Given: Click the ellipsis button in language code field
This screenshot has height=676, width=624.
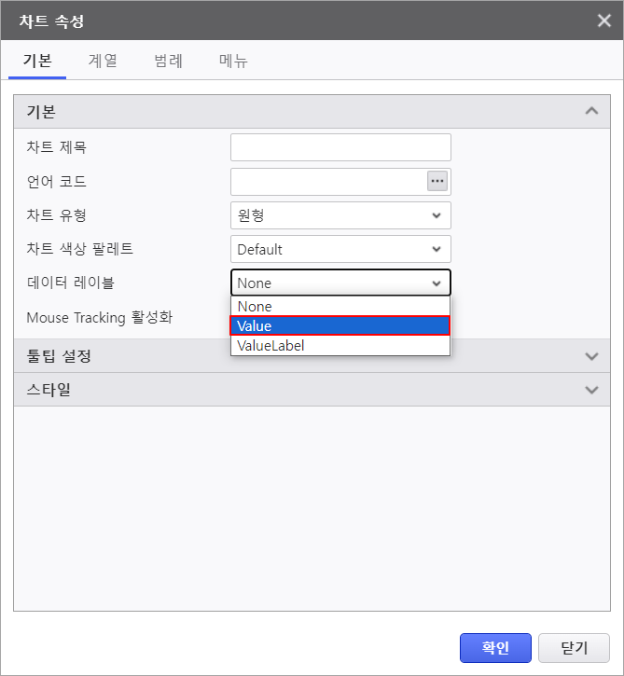Looking at the screenshot, I should [x=437, y=181].
